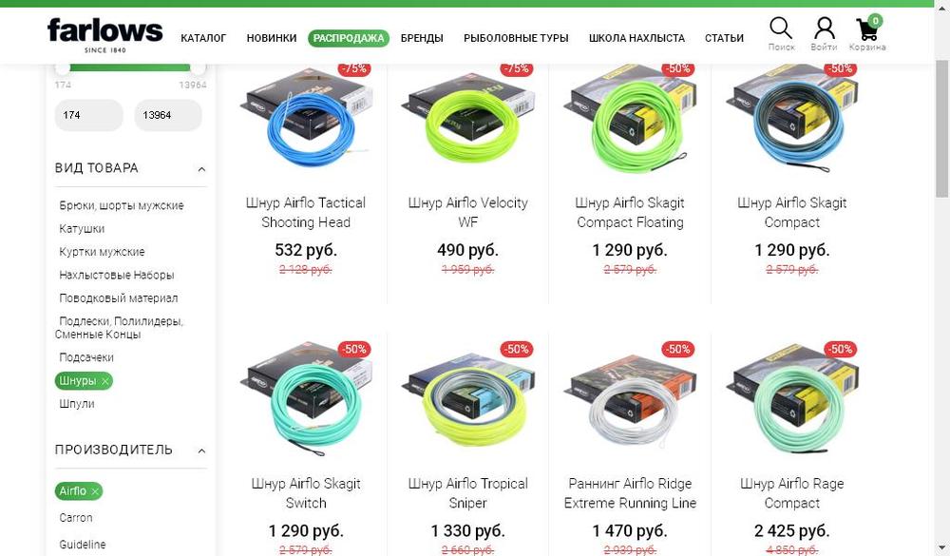950x556 pixels.
Task: Collapse the ВИД ТОВАРА section
Action: pos(201,169)
